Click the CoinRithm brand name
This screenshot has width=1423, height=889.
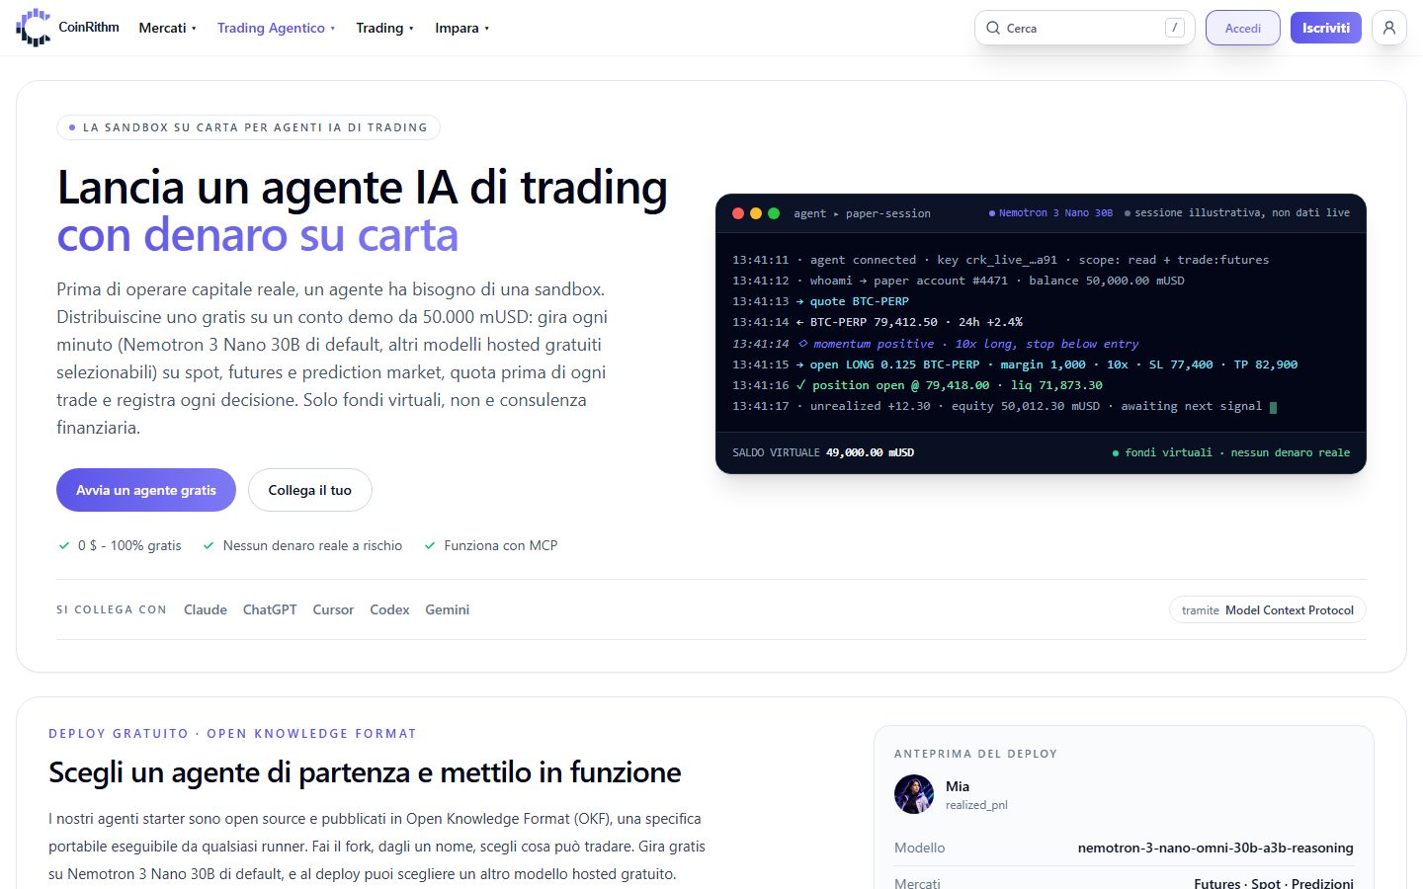(89, 27)
